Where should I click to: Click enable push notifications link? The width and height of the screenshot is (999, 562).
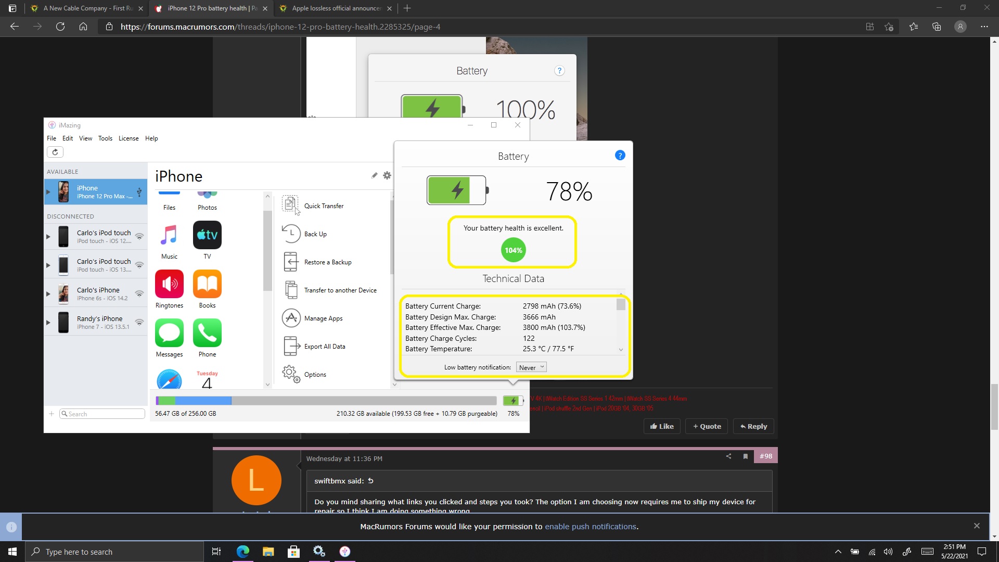(x=591, y=527)
